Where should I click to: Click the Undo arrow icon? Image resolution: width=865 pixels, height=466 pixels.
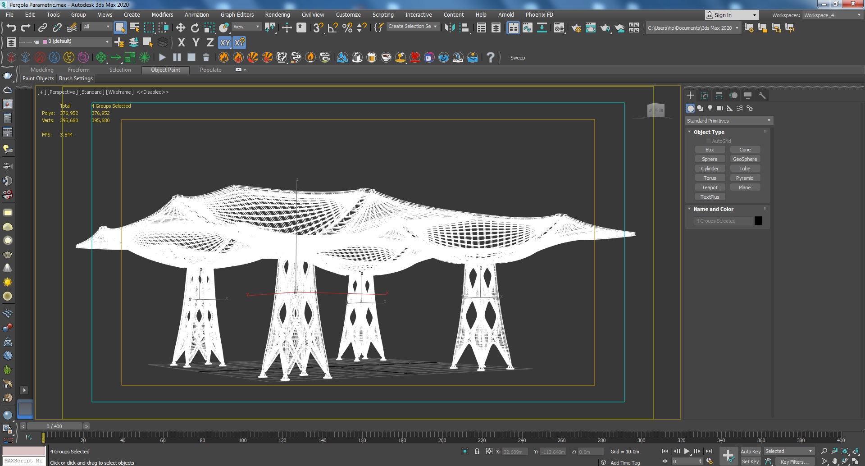tap(11, 28)
